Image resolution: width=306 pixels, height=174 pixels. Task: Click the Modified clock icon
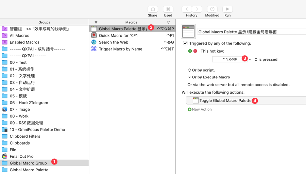coord(212,9)
